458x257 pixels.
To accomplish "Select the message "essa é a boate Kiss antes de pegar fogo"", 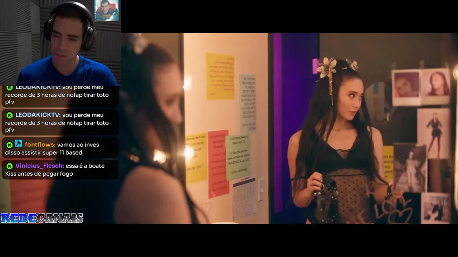I will 55,170.
